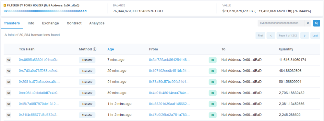Image resolution: width=324 pixels, height=121 pixels.
Task: Click the blue search magnifier button
Action: click(x=317, y=23)
